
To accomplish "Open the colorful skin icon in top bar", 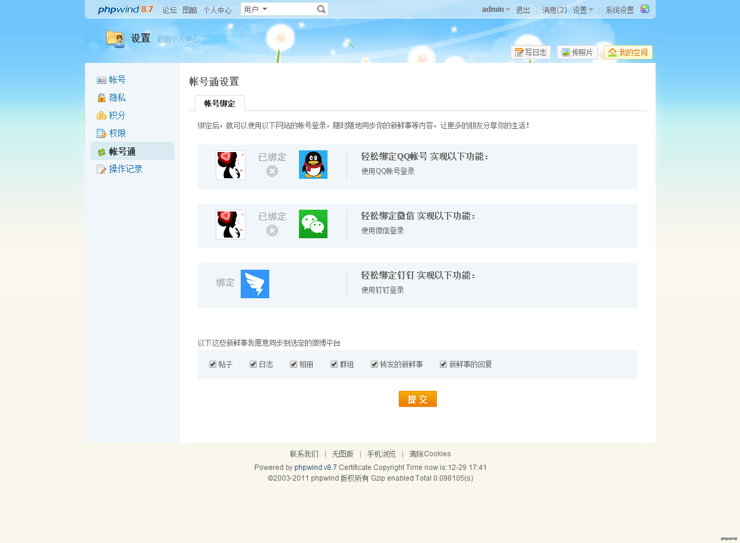I will point(645,10).
